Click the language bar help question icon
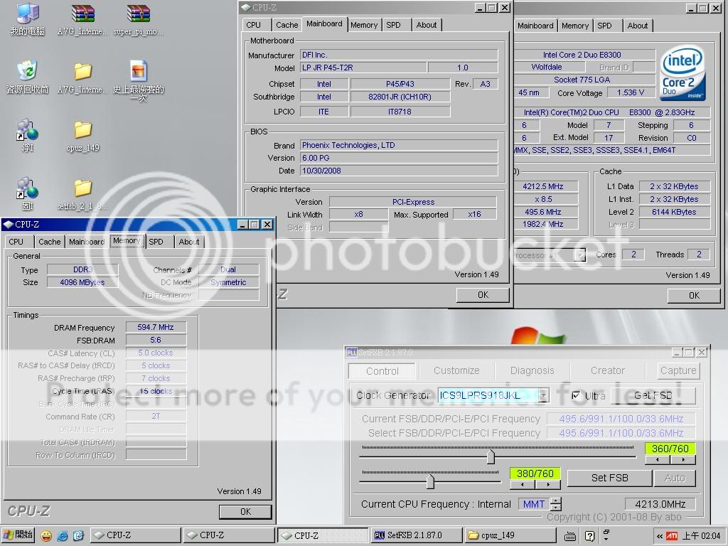Viewport: 728px width, 546px height. point(589,536)
